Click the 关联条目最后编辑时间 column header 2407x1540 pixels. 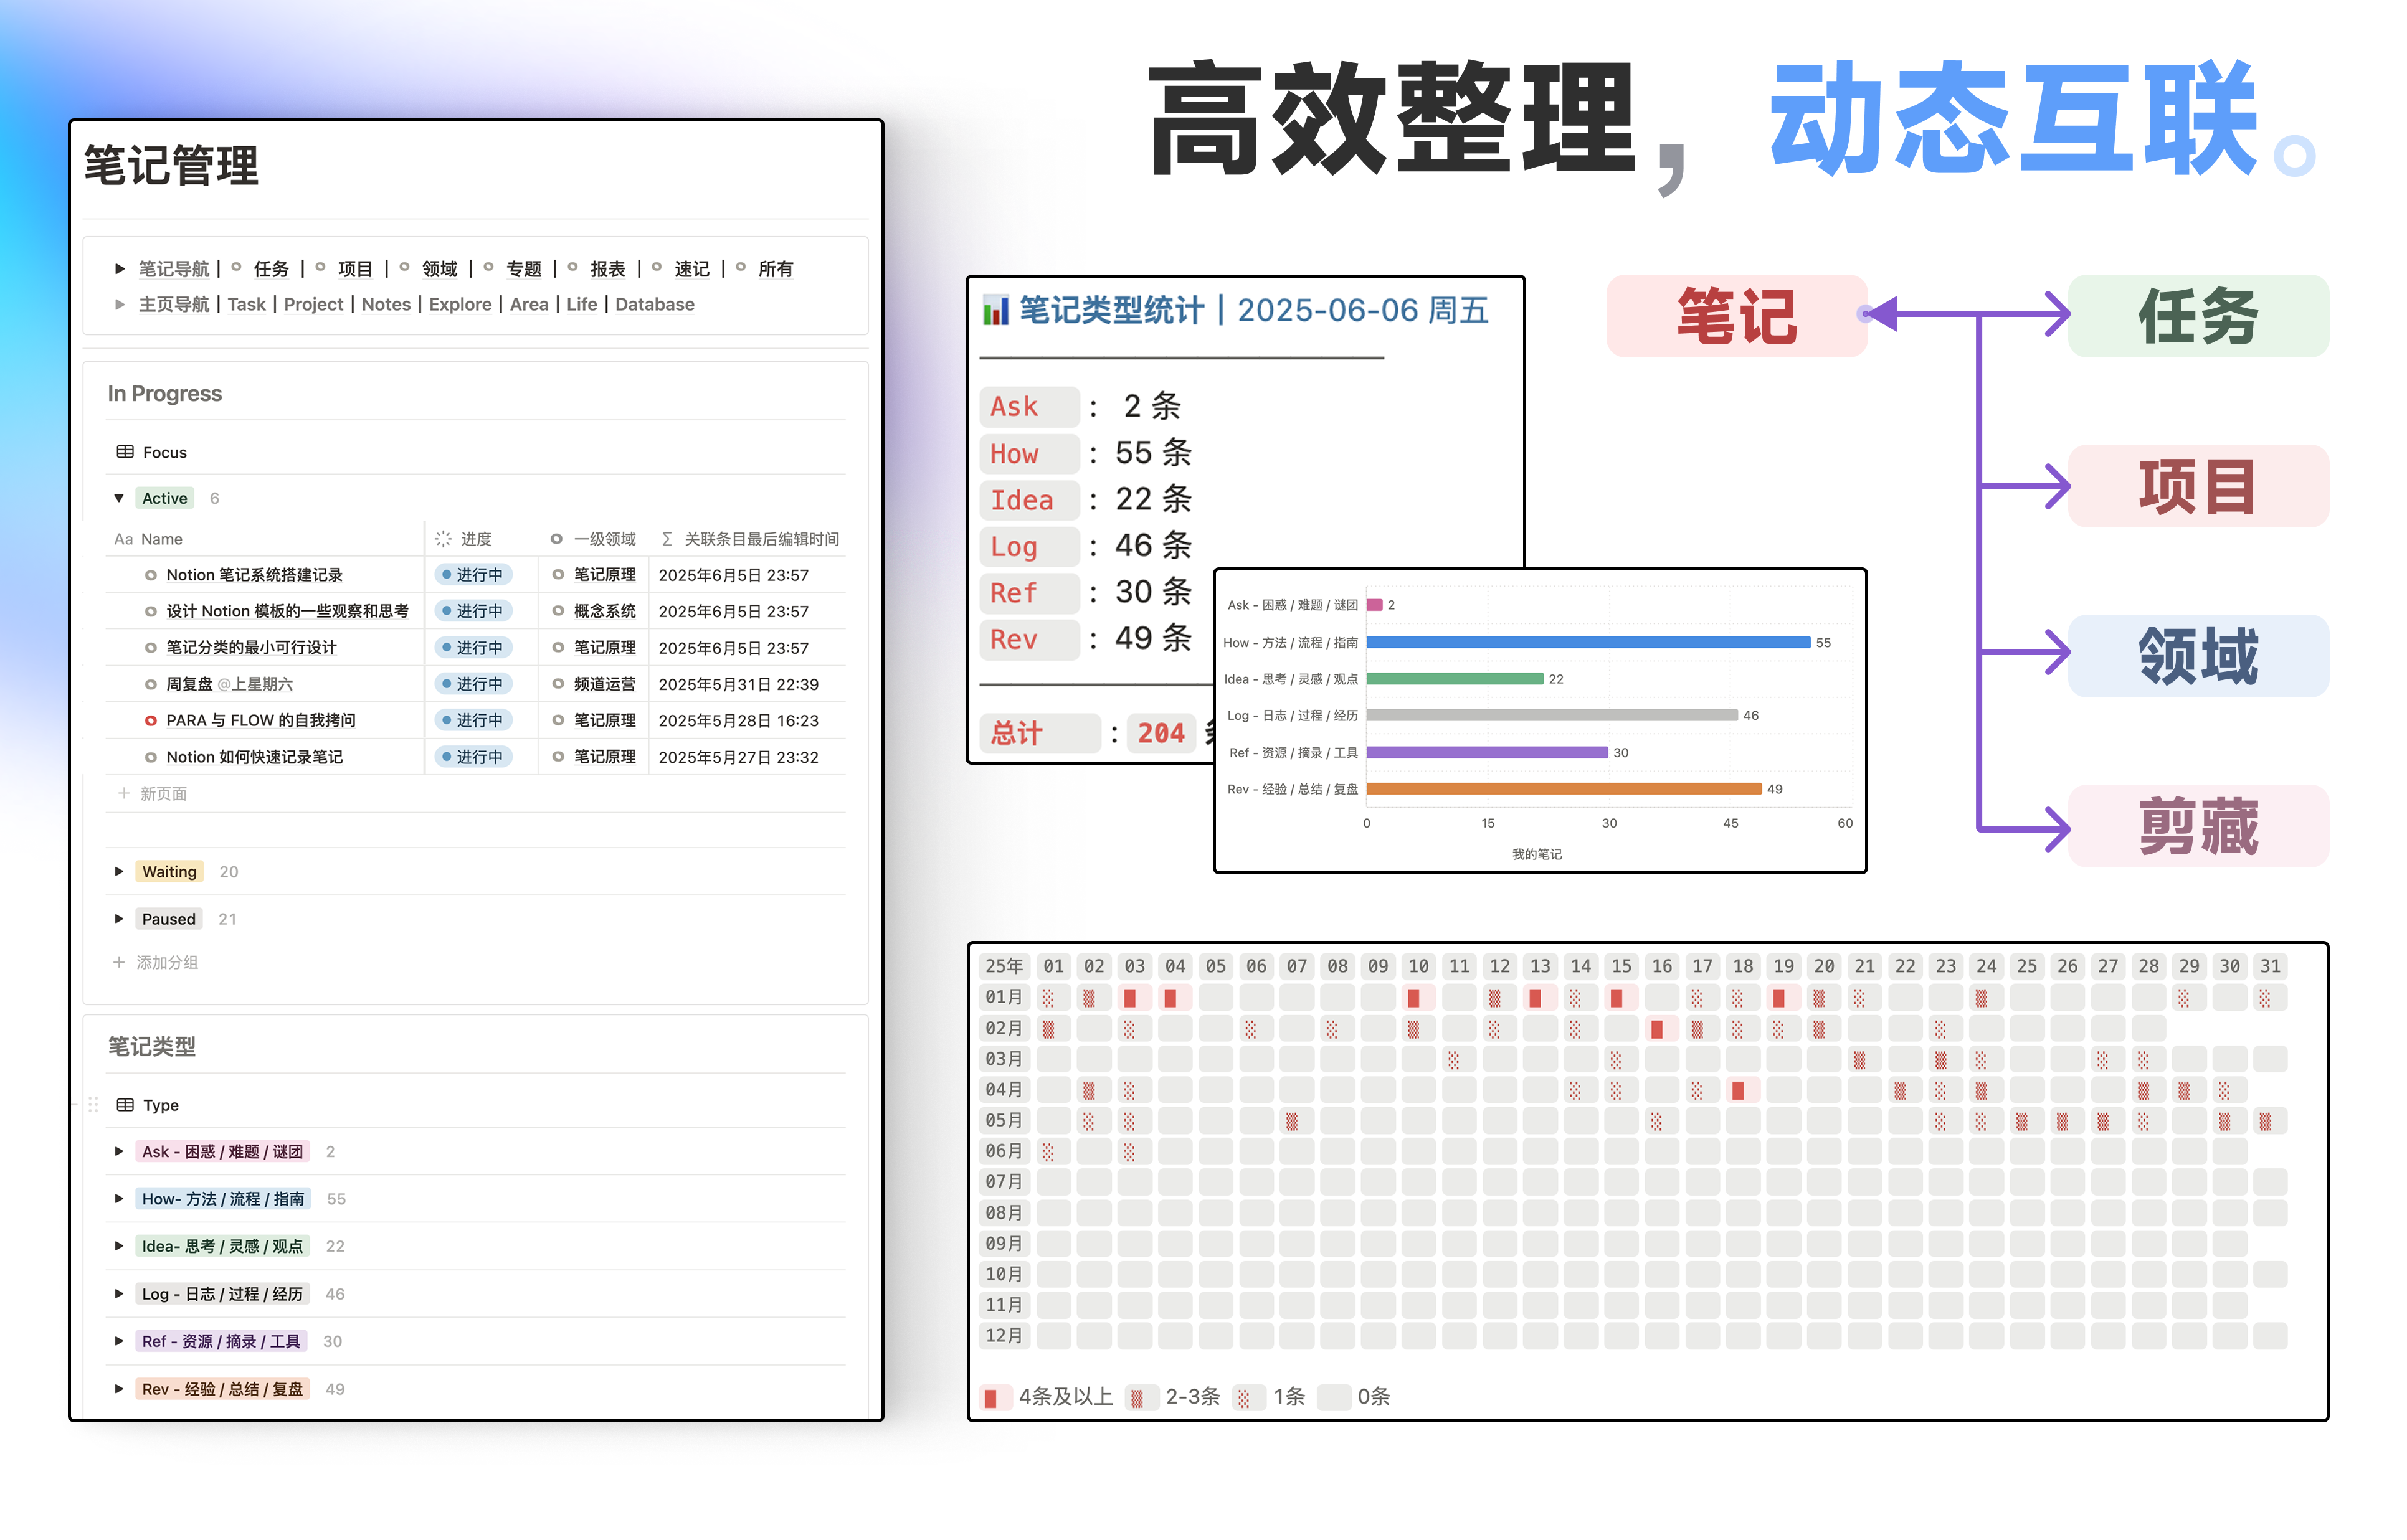tap(750, 539)
